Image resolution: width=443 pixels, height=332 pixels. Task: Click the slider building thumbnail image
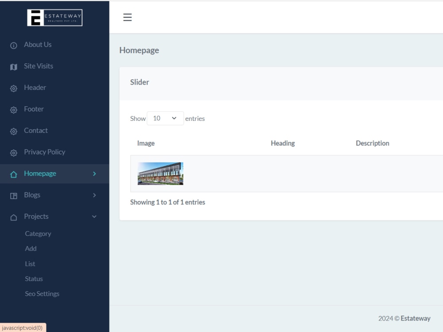(x=160, y=174)
